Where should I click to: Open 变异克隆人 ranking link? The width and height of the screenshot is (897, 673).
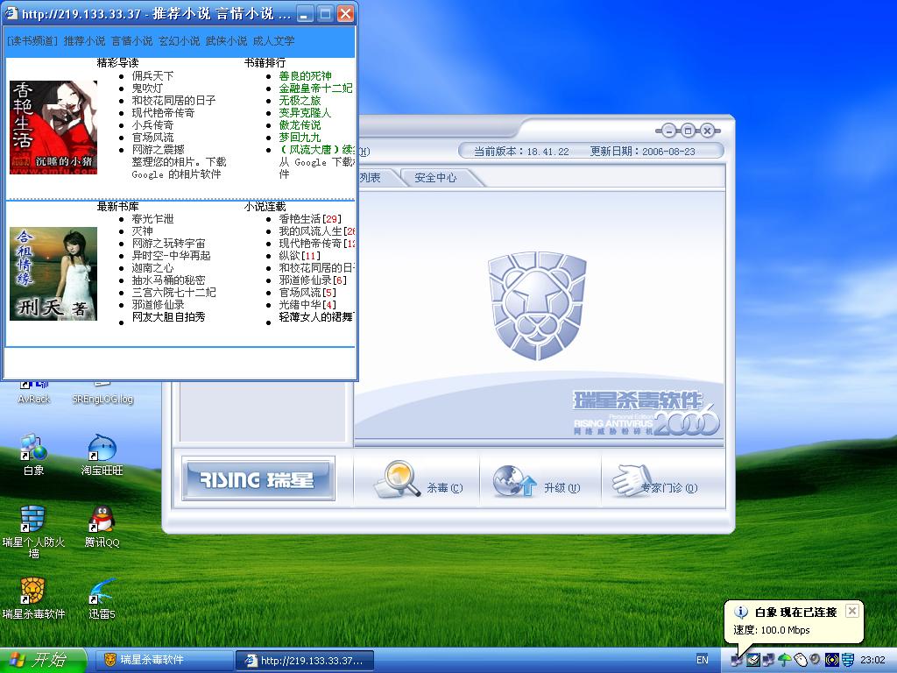[x=306, y=113]
